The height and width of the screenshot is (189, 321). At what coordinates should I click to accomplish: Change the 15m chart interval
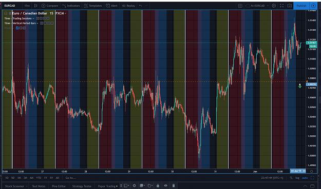[x=27, y=6]
